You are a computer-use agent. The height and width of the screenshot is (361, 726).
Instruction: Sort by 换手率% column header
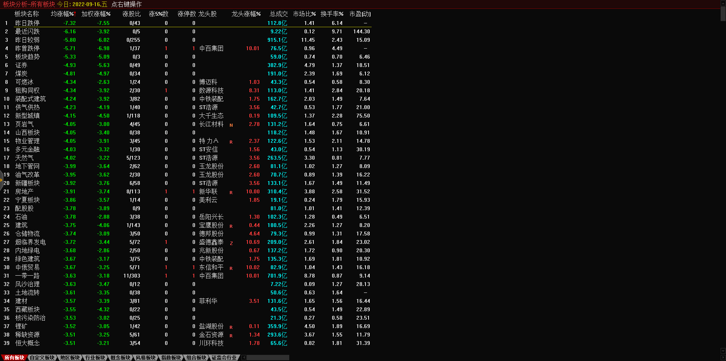tap(332, 14)
